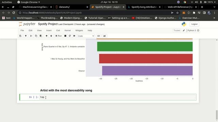The height and width of the screenshot is (122, 218).
Task: Open the Django Authe... bookmark
Action: coord(166,18)
